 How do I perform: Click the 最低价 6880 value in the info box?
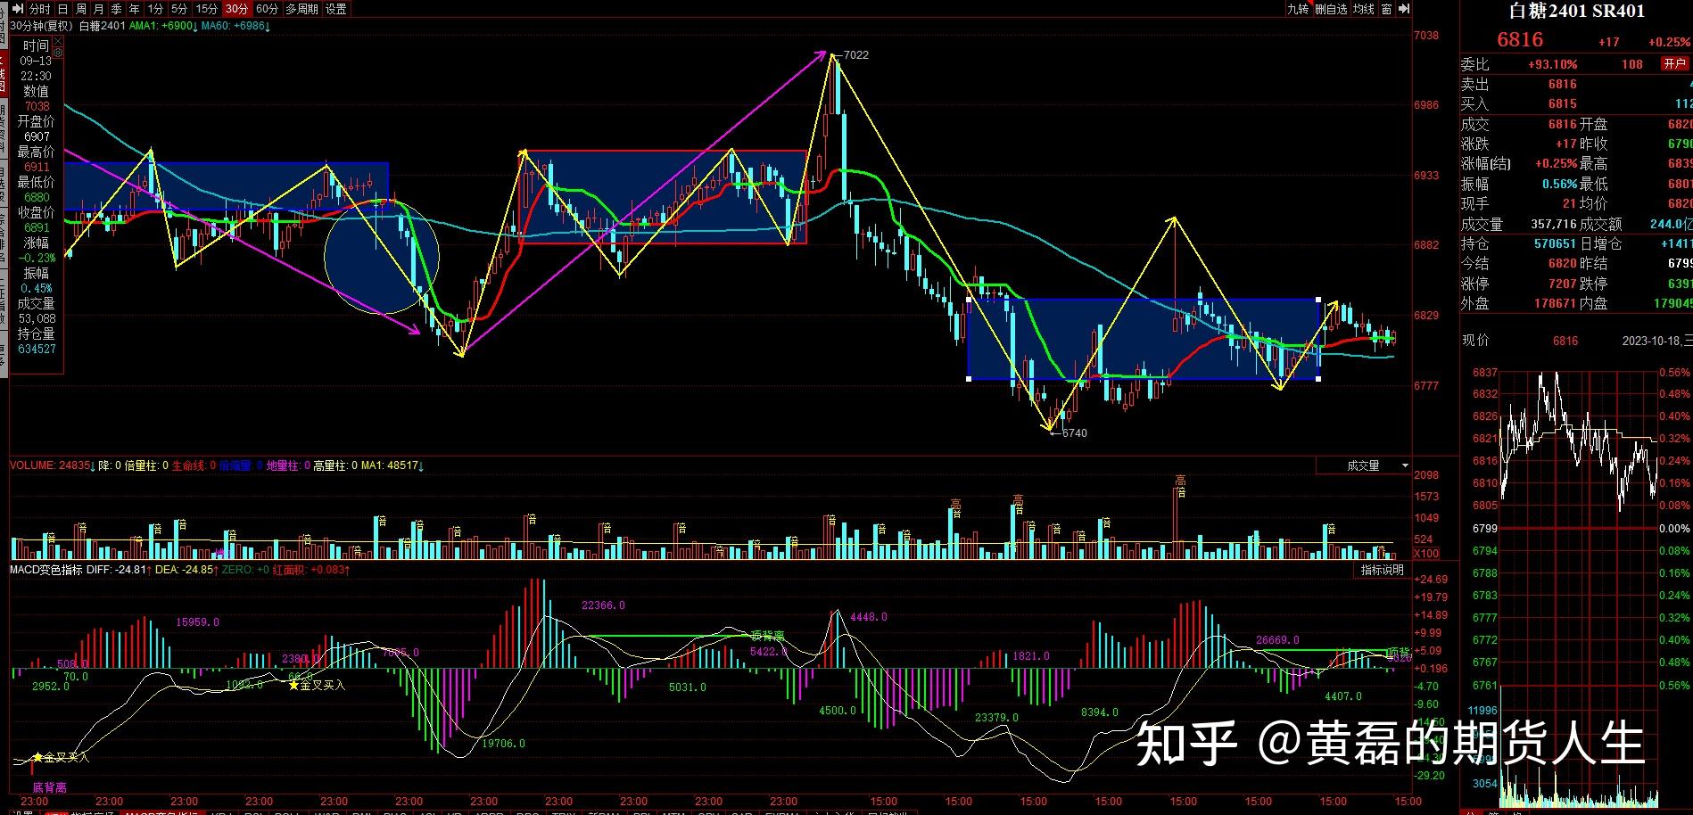(37, 197)
